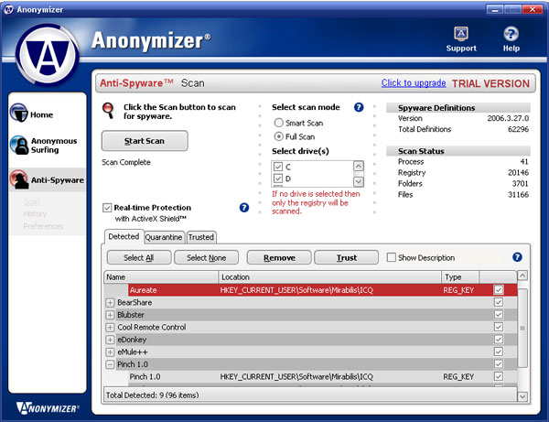
Task: Open the Support monitor icon
Action: (461, 34)
